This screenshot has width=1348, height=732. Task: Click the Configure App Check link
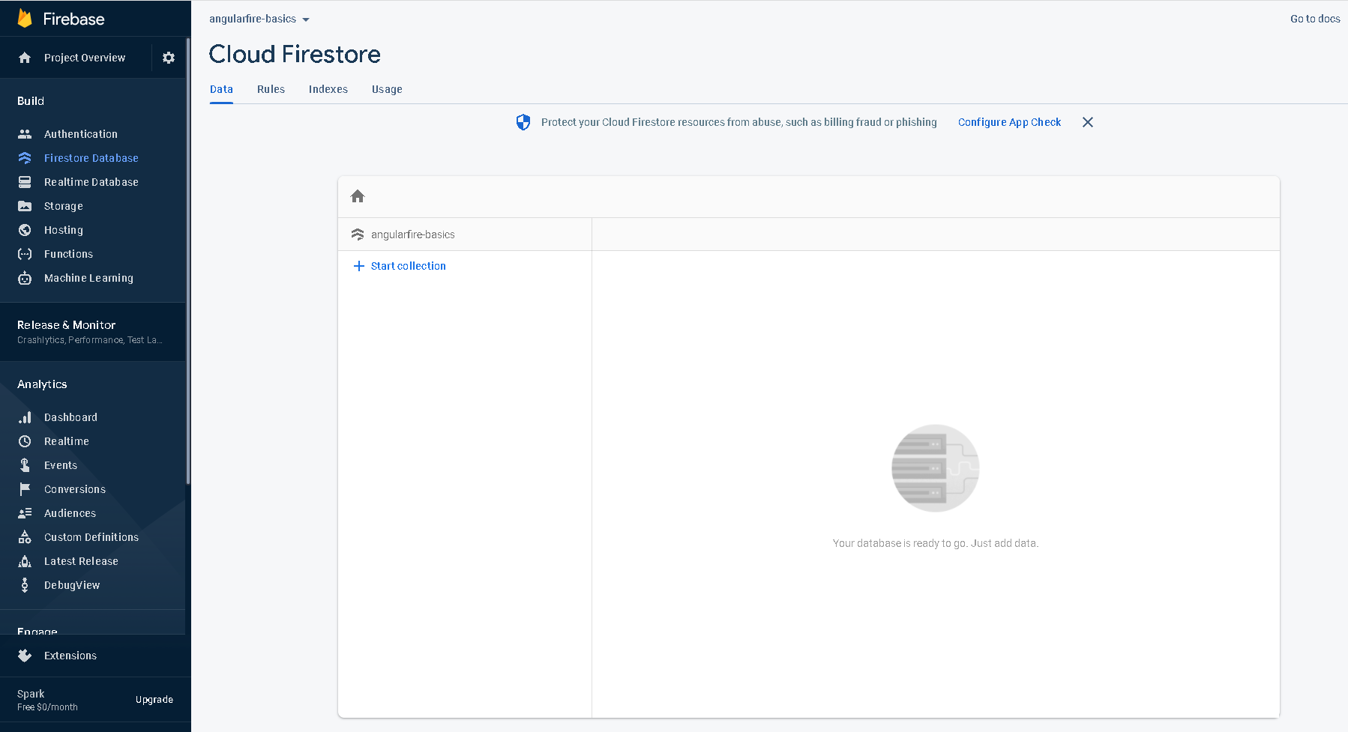click(1009, 122)
